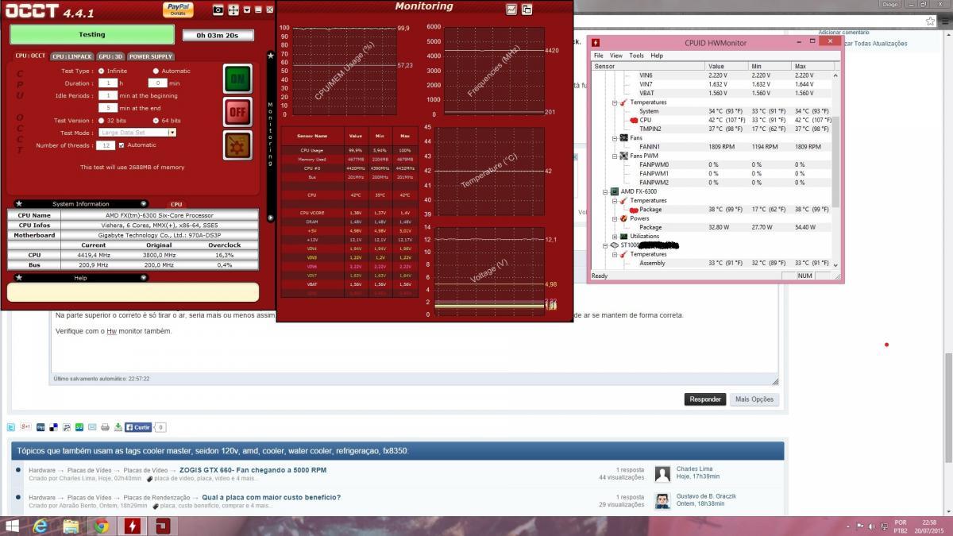Click Monitoring windows layout icon
The height and width of the screenshot is (536, 953).
(527, 10)
